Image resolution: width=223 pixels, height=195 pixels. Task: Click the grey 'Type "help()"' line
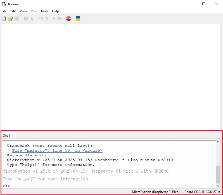[46, 179]
